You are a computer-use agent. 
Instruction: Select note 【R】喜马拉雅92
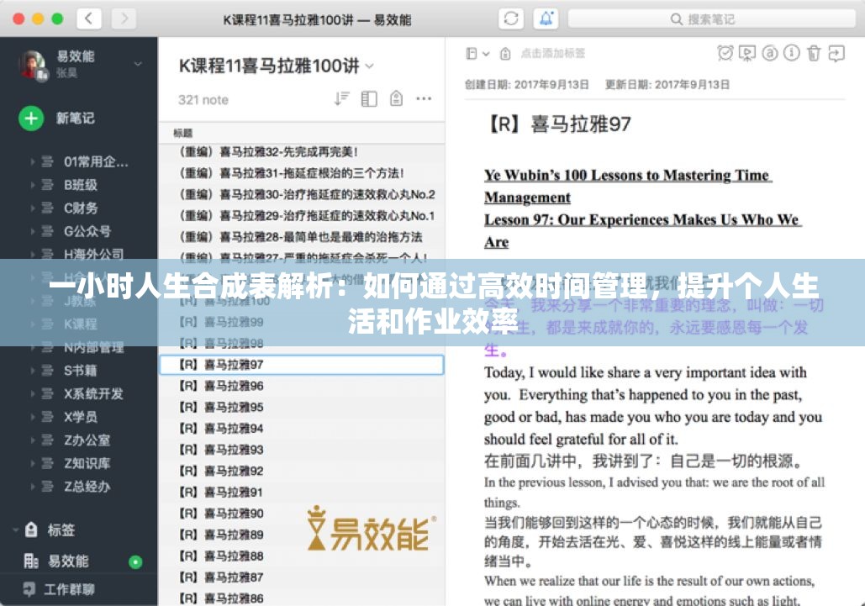click(x=301, y=471)
